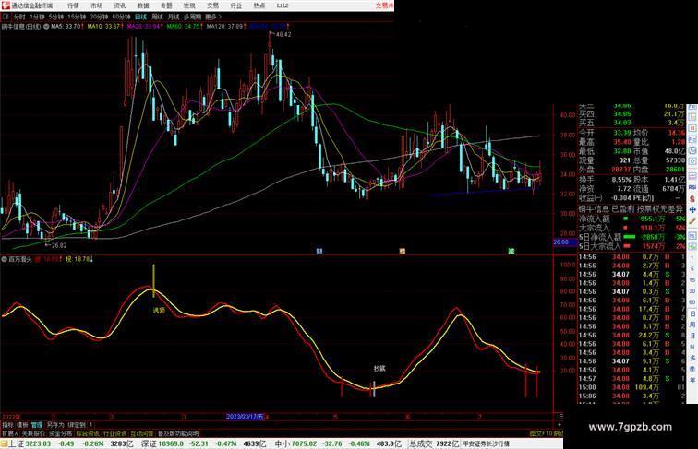The image size is (698, 449).
Task: Click the 绑定到 button
Action: [x=77, y=425]
